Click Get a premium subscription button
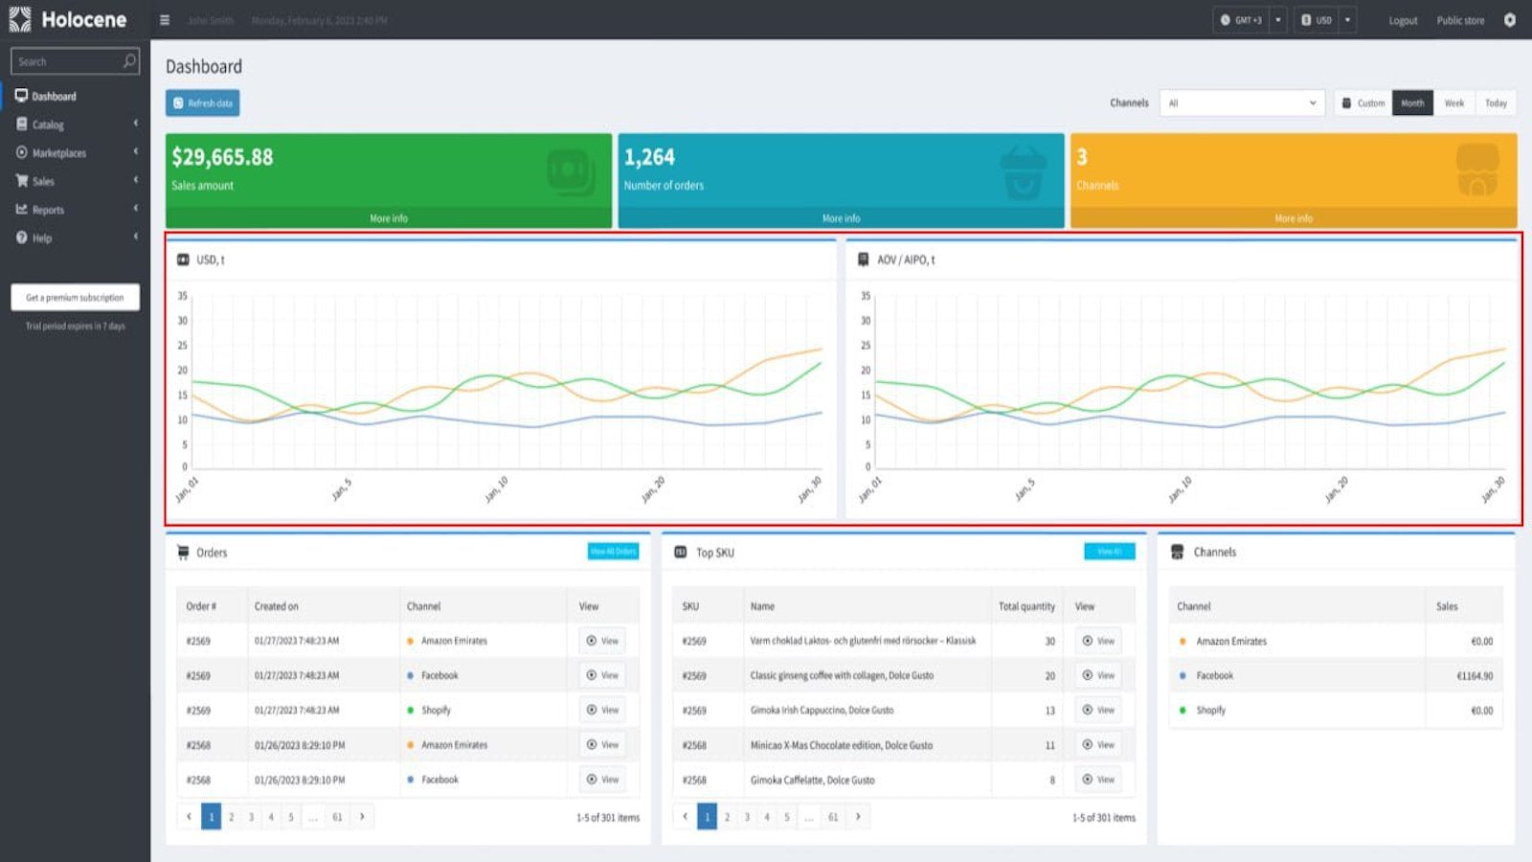Screen dimensions: 1532x862 coord(75,297)
